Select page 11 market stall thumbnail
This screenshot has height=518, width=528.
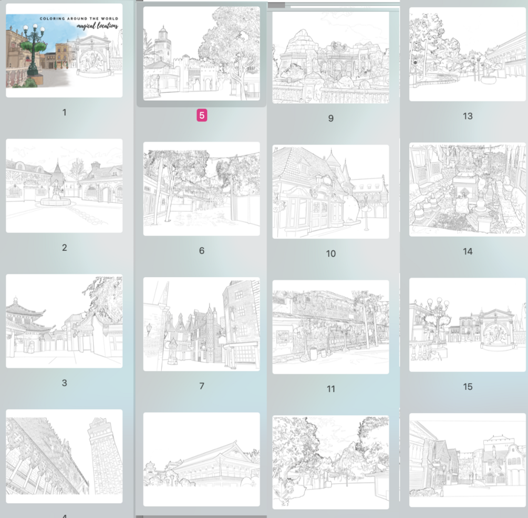pyautogui.click(x=330, y=327)
